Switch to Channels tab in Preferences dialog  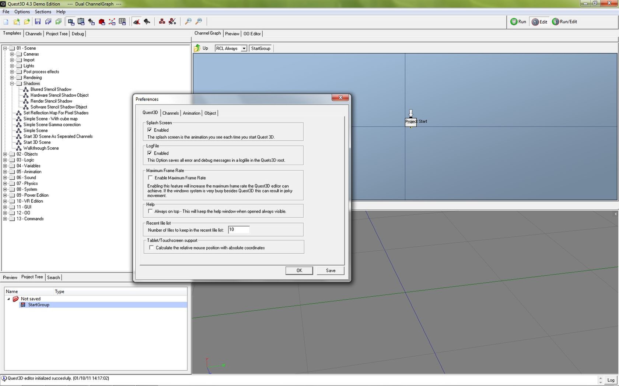point(171,113)
